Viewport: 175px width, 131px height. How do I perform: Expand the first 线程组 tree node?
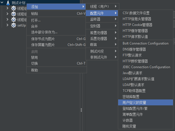pyautogui.click(x=8, y=8)
